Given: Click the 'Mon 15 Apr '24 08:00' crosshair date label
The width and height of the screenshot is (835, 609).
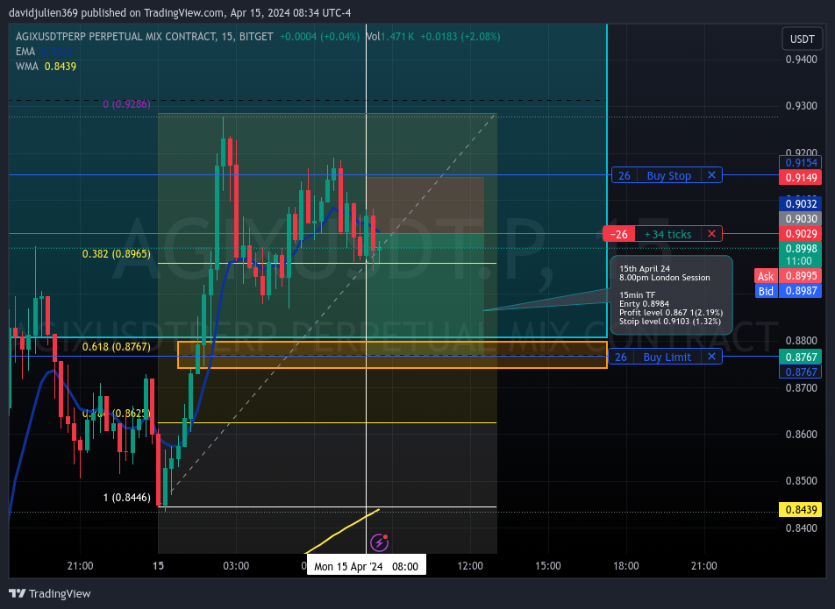Looking at the screenshot, I should coord(367,566).
